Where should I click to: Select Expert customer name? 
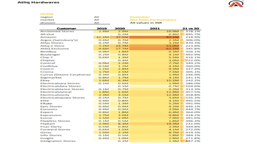pos(47,112)
